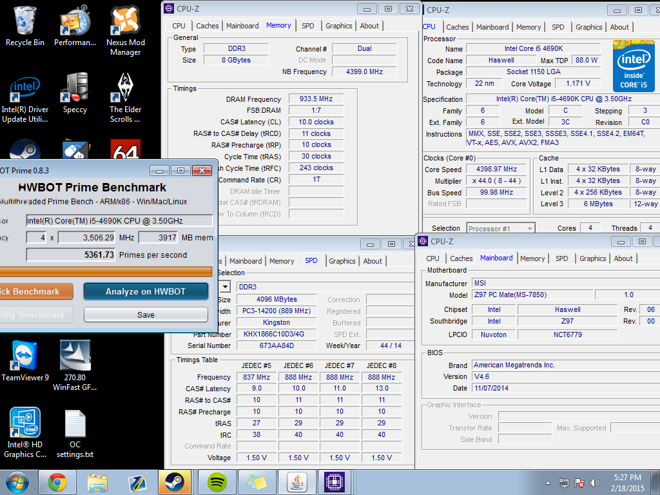Click the clock showing 5:27 PM
660x495 pixels.
click(x=627, y=478)
